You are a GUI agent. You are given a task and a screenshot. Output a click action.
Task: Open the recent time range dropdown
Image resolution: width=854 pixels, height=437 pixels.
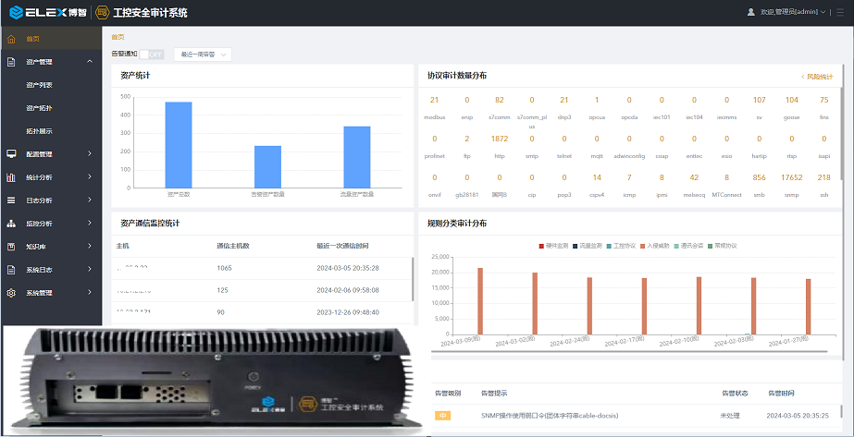201,55
